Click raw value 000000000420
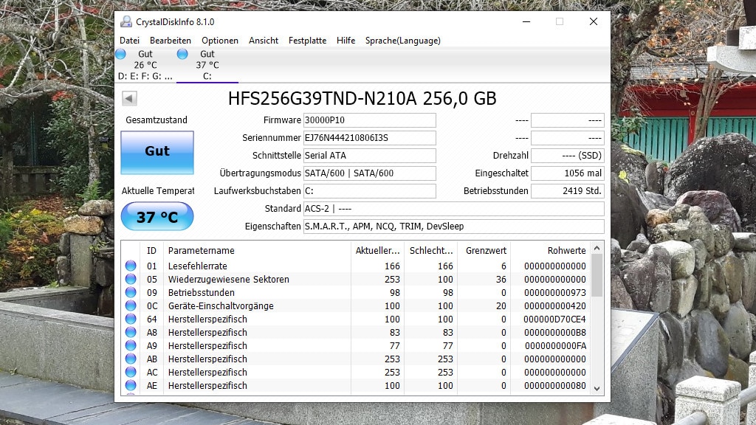This screenshot has width=756, height=425. (x=555, y=306)
